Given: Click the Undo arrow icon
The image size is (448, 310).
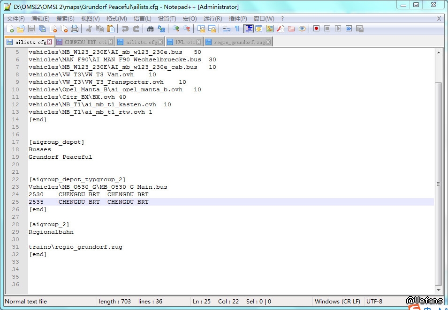Looking at the screenshot, I should (125, 29).
